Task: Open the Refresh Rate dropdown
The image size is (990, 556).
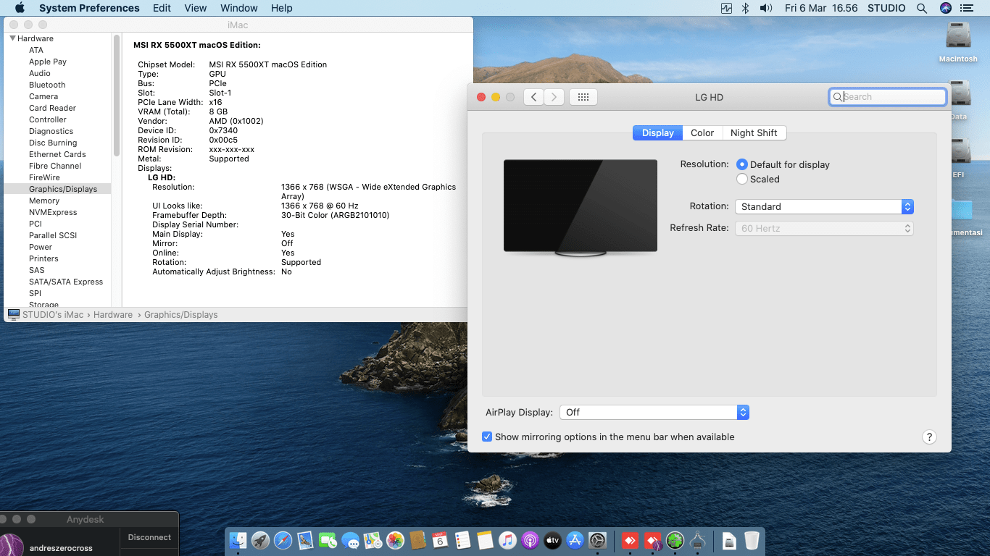Action: click(x=824, y=228)
